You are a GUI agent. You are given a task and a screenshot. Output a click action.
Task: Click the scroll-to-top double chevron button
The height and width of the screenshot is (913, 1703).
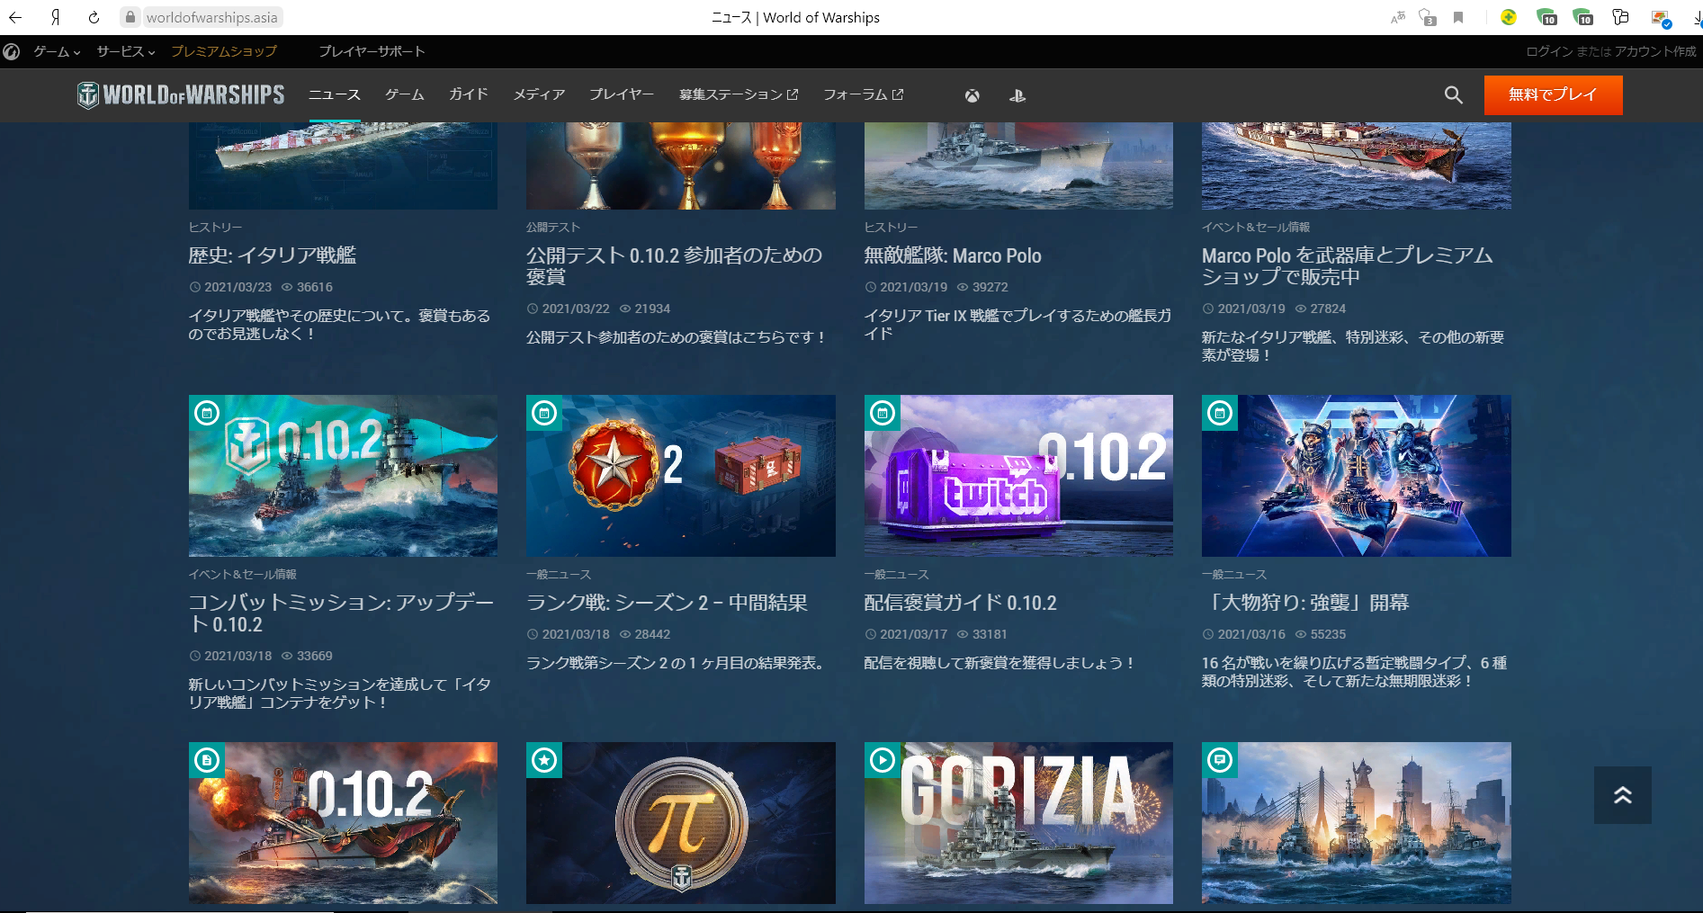tap(1622, 795)
